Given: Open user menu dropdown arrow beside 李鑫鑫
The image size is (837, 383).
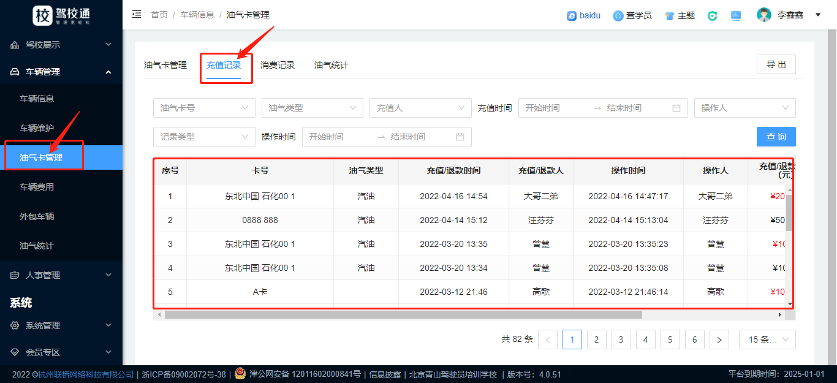Looking at the screenshot, I should tap(818, 15).
